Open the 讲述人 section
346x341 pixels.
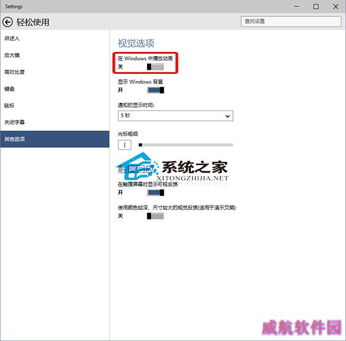(x=55, y=39)
